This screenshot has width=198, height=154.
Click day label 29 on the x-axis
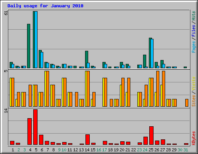(x=174, y=150)
